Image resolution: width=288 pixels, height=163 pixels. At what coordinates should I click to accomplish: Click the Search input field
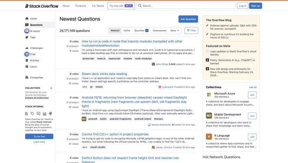tap(186, 6)
